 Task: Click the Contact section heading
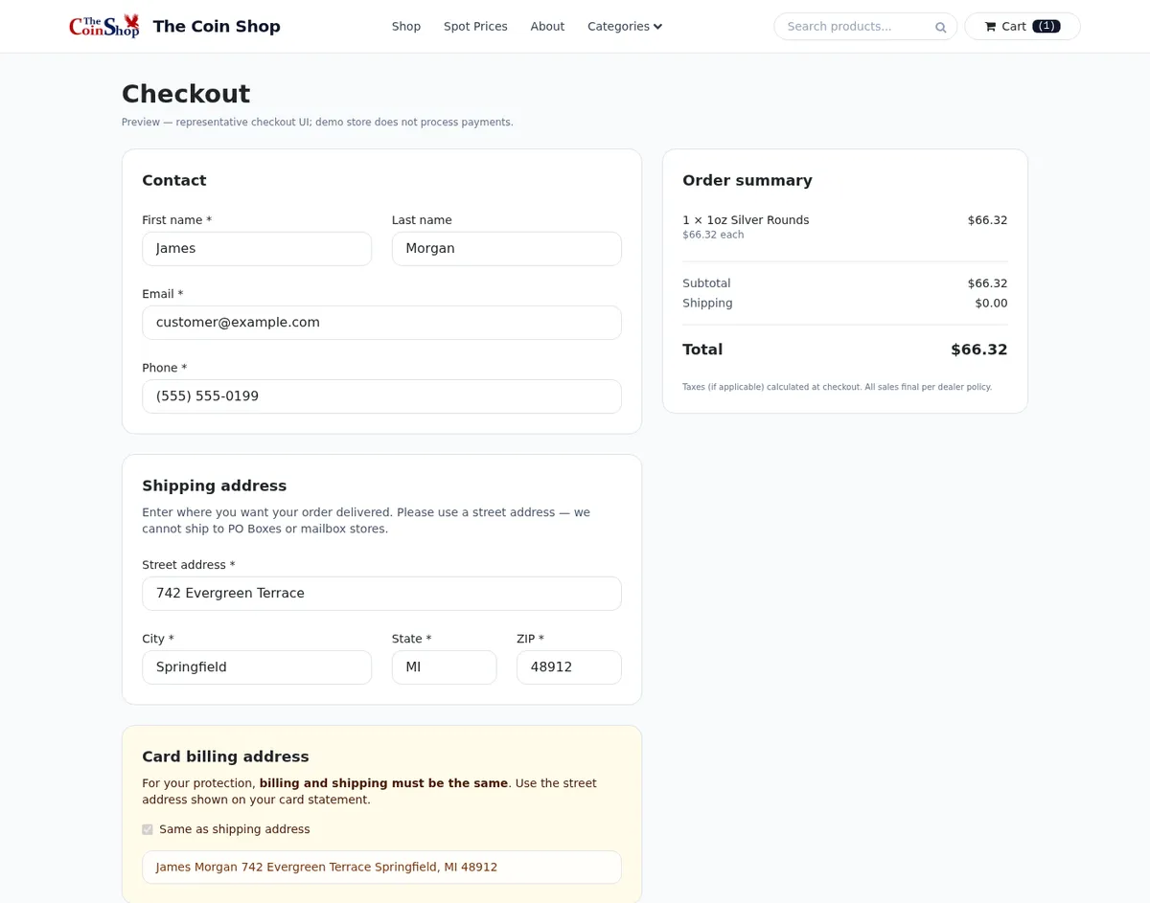coord(174,180)
